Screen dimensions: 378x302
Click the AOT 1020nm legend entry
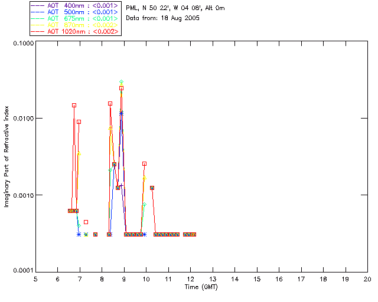coord(75,31)
